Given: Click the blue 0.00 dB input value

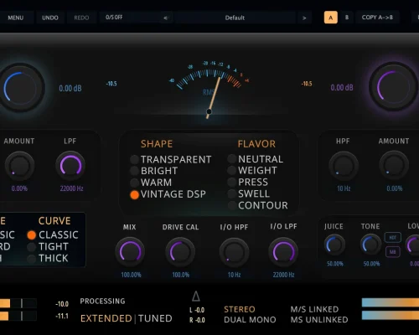Looking at the screenshot, I should pyautogui.click(x=70, y=89).
